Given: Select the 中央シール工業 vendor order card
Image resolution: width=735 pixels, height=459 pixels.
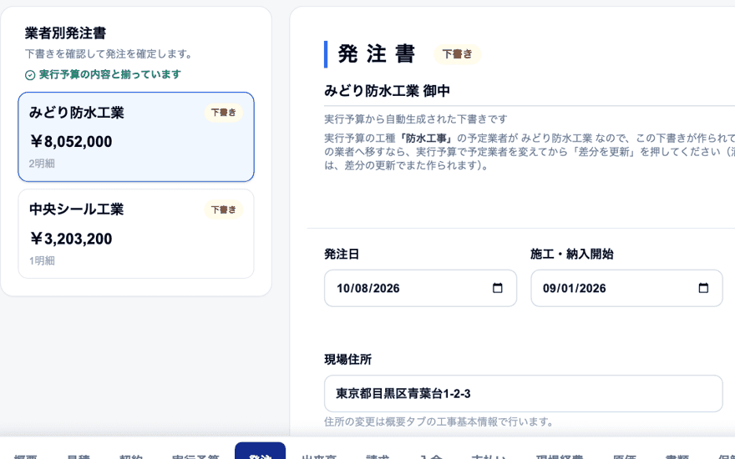Looking at the screenshot, I should [x=136, y=234].
